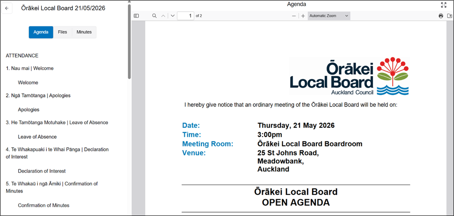This screenshot has height=216, width=454.
Task: Open '2. Ngā Tamōtanga | Apologies' item
Action: 38,95
